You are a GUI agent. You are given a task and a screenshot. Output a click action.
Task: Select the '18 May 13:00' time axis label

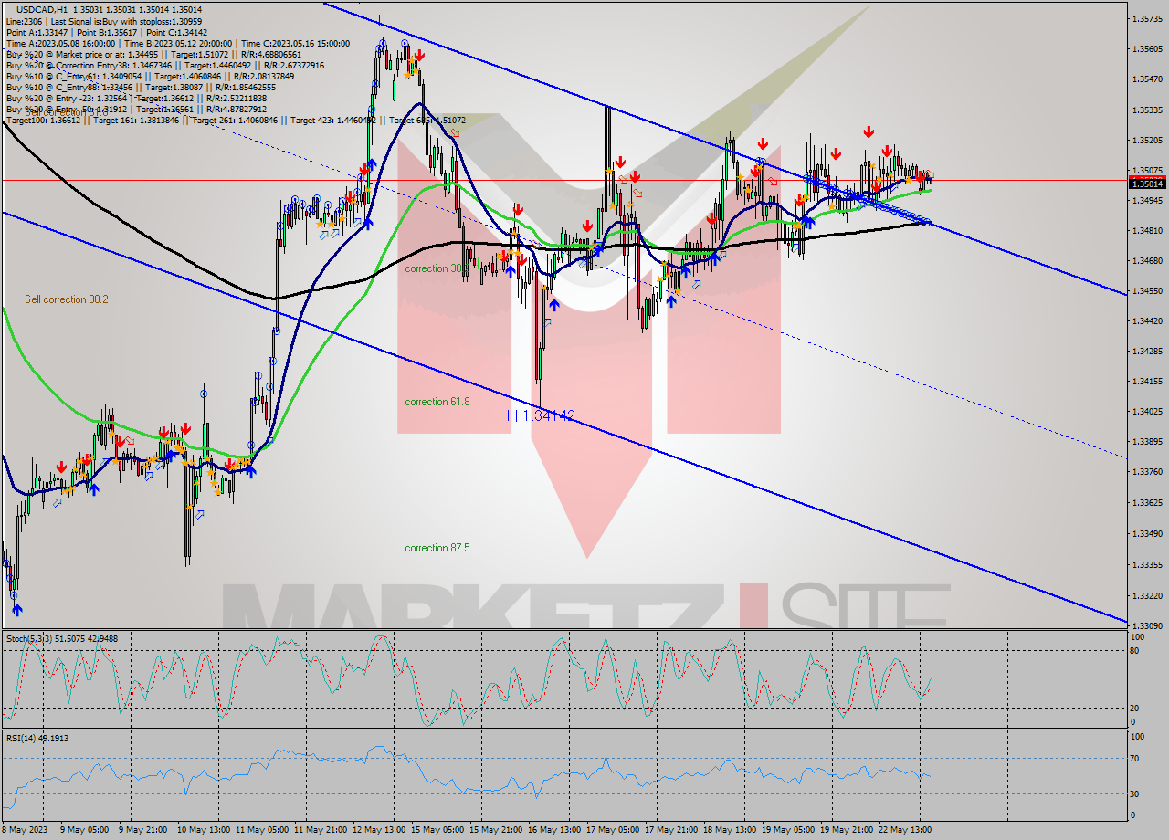point(731,830)
